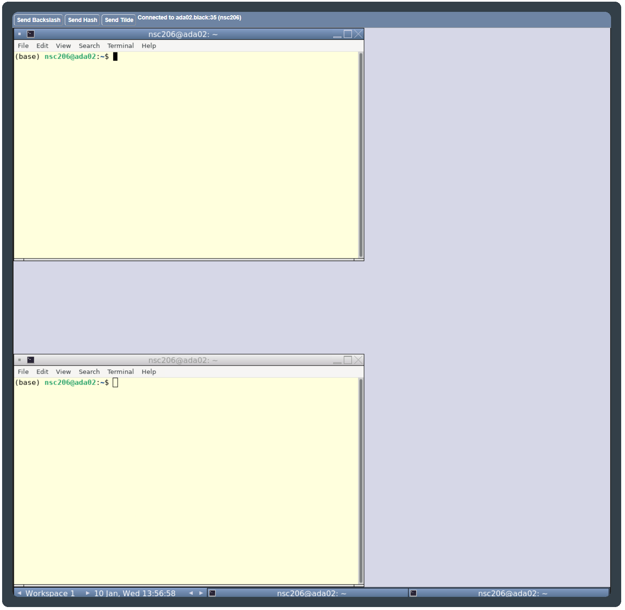Screen dimensions: 625x610
Task: Maximize the bottom terminal window
Action: 348,360
